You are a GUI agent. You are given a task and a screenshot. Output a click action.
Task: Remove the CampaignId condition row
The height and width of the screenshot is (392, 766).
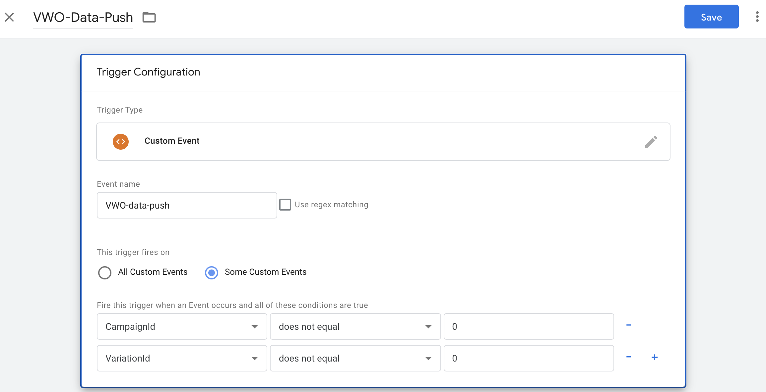(x=628, y=325)
